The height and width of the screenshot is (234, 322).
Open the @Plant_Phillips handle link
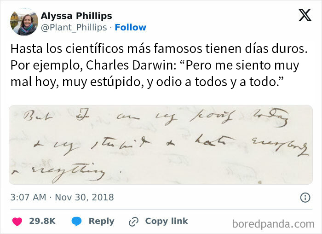pyautogui.click(x=75, y=28)
